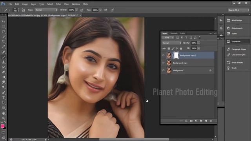Viewport: 251px width, 141px height.
Task: Open the Flow slider arrow
Action: coord(100,10)
